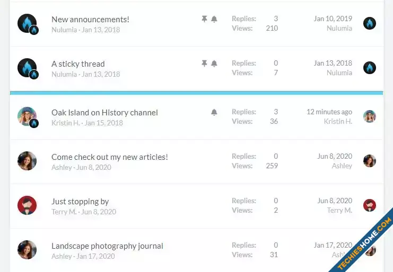Open the New announcements! thread

pyautogui.click(x=90, y=19)
